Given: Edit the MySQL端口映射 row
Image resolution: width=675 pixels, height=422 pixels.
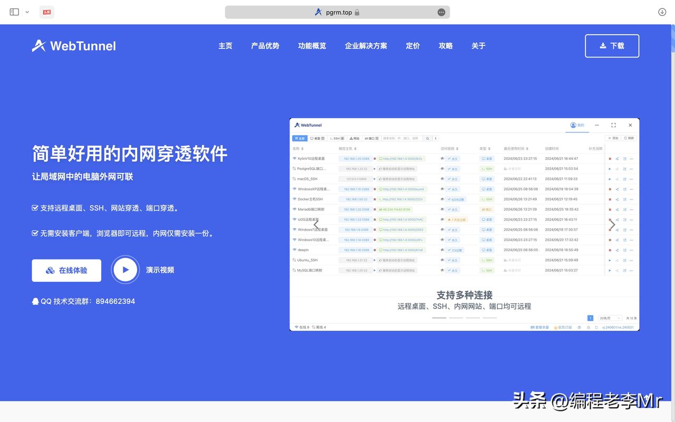Looking at the screenshot, I should tap(624, 271).
